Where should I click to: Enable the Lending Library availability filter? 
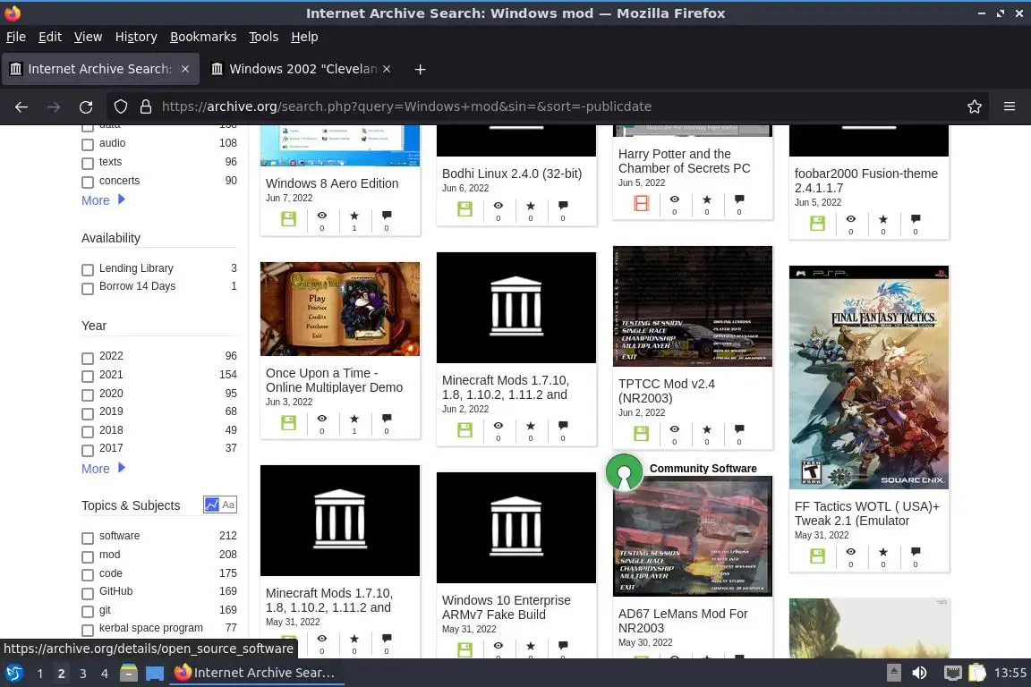88,269
